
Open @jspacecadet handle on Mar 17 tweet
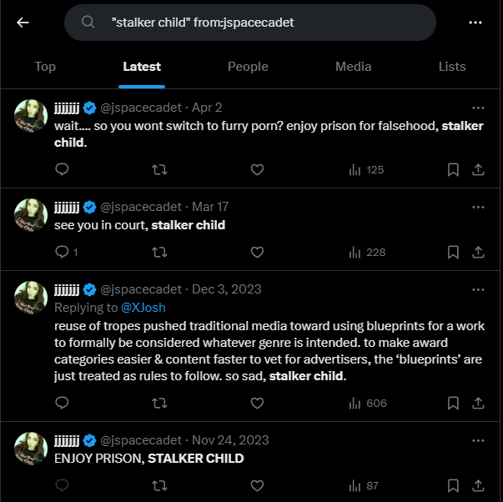click(x=141, y=207)
